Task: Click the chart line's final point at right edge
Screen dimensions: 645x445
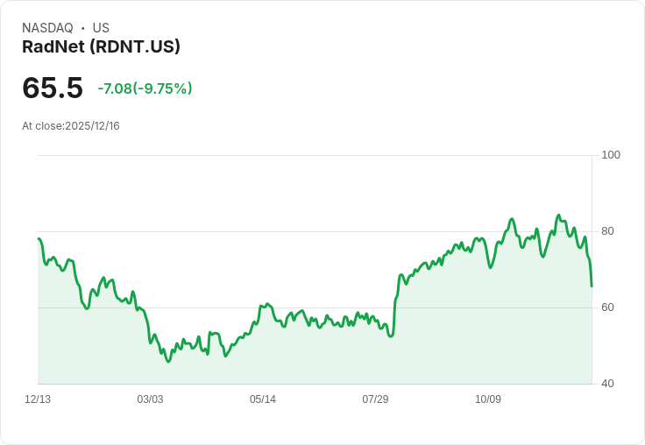Action: coord(592,286)
